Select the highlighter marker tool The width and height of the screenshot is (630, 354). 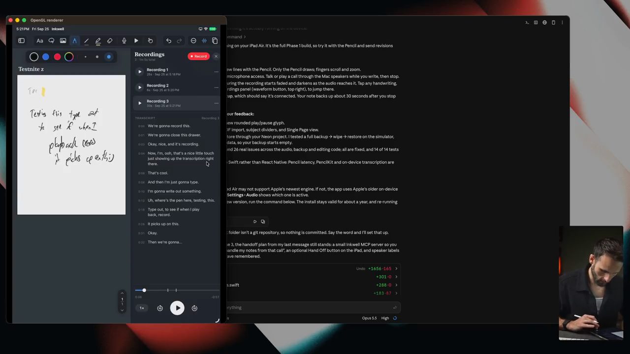pos(98,41)
